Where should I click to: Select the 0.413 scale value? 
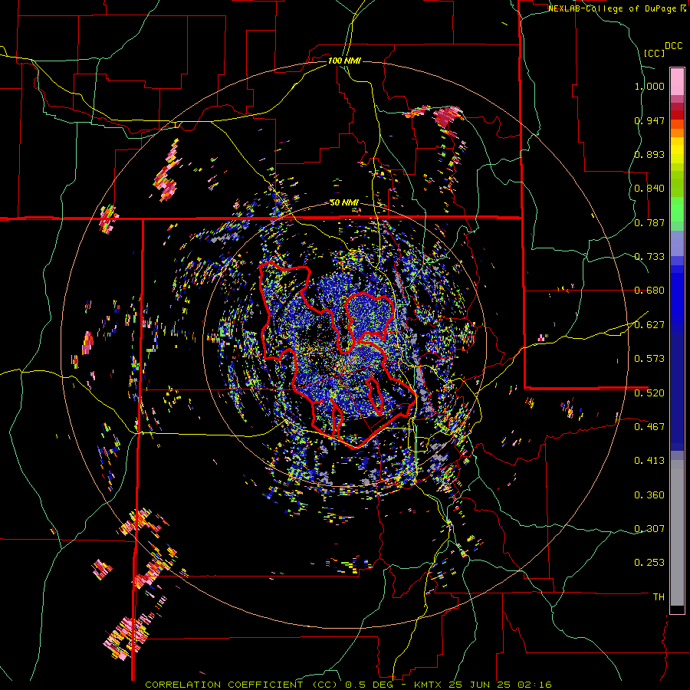pos(649,460)
